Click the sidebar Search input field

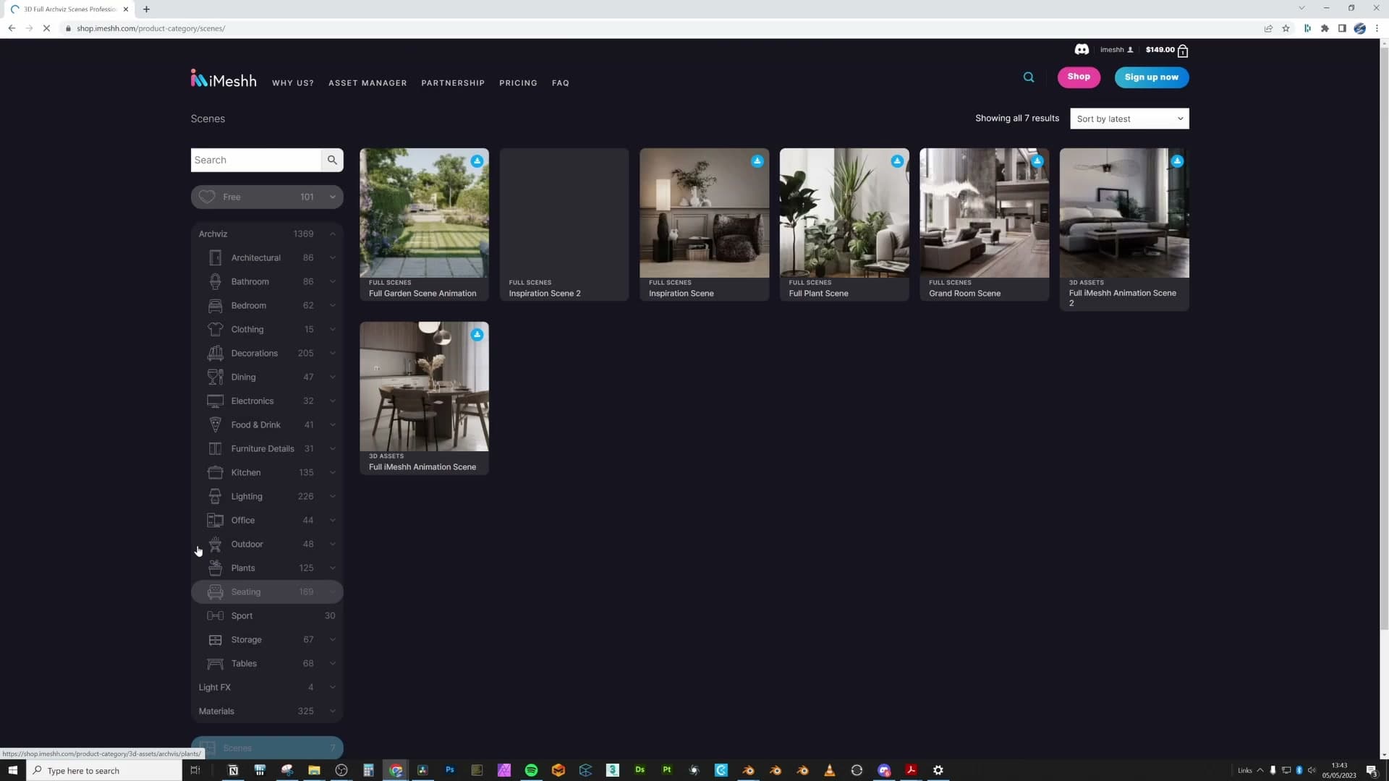[x=256, y=160]
